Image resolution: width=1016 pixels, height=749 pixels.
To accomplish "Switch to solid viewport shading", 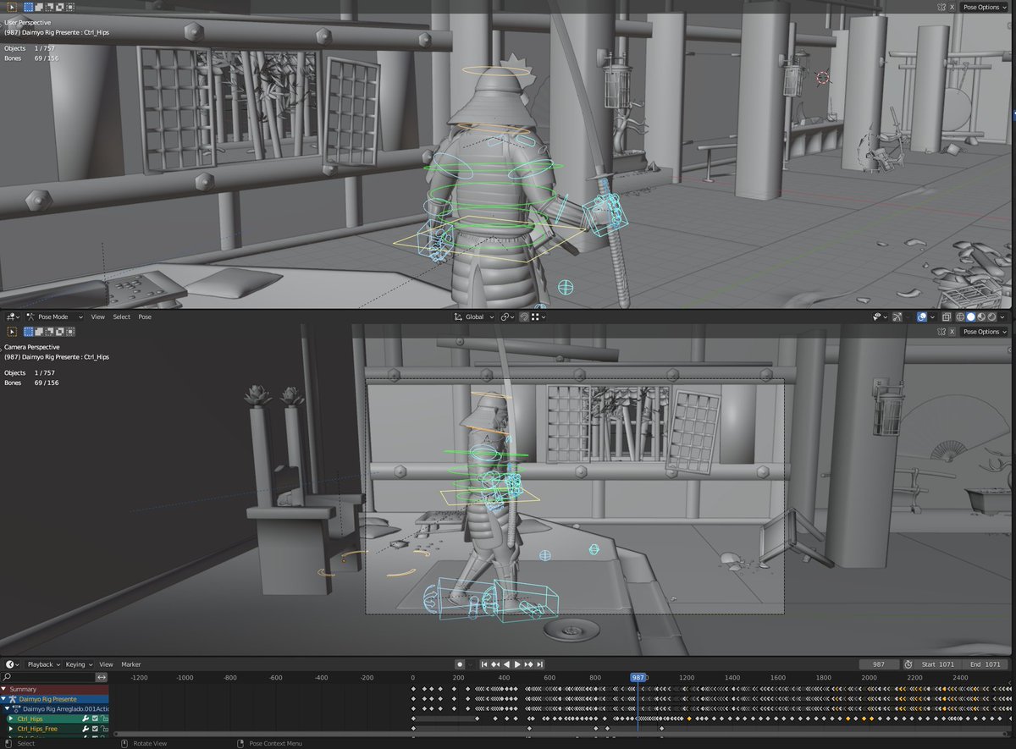I will tap(970, 317).
